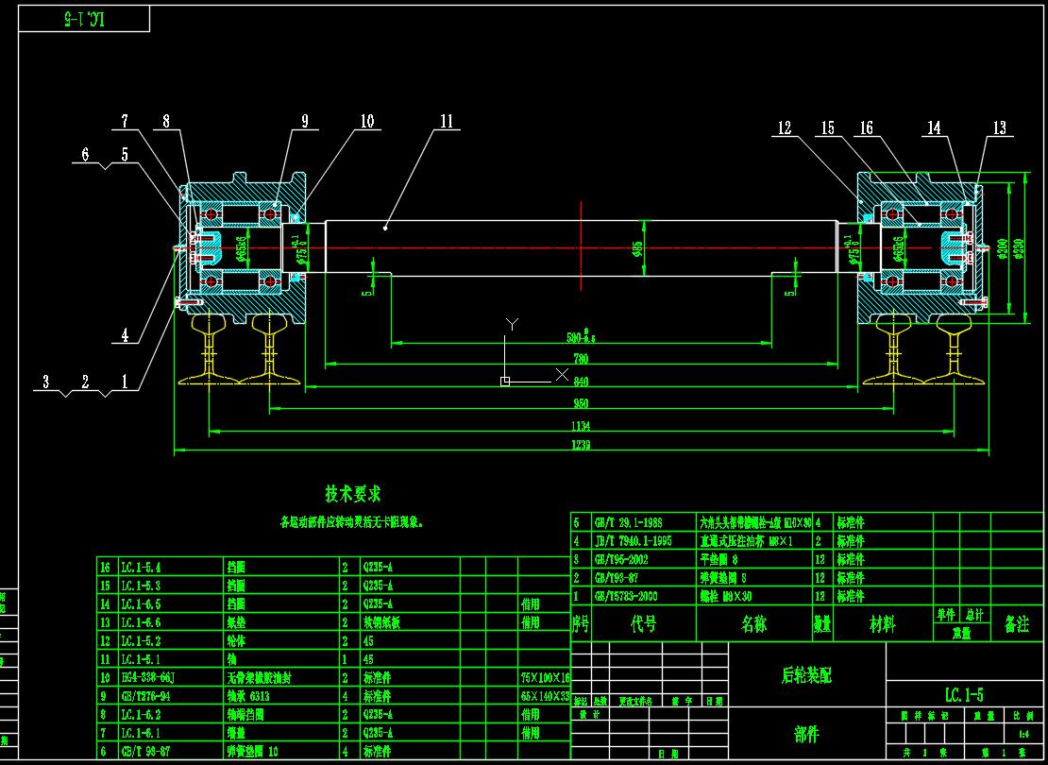Select the mirrored LC.1-5 label top-left

tap(85, 19)
